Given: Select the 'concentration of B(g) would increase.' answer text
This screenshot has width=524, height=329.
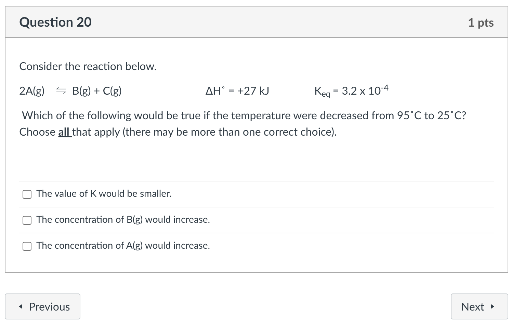Looking at the screenshot, I should [x=123, y=220].
